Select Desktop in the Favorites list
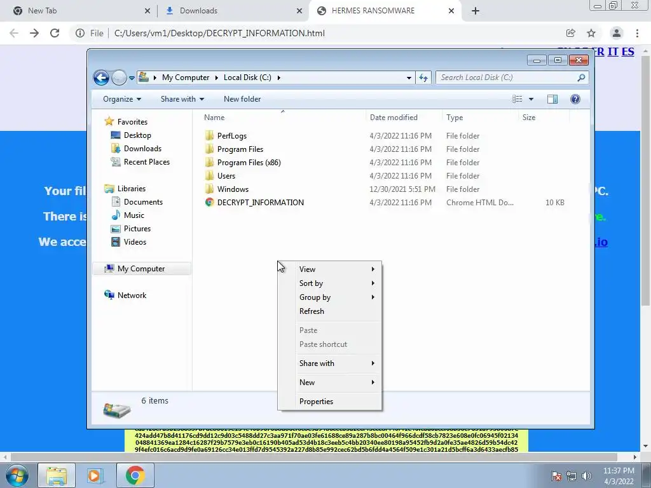The height and width of the screenshot is (488, 651). point(137,135)
